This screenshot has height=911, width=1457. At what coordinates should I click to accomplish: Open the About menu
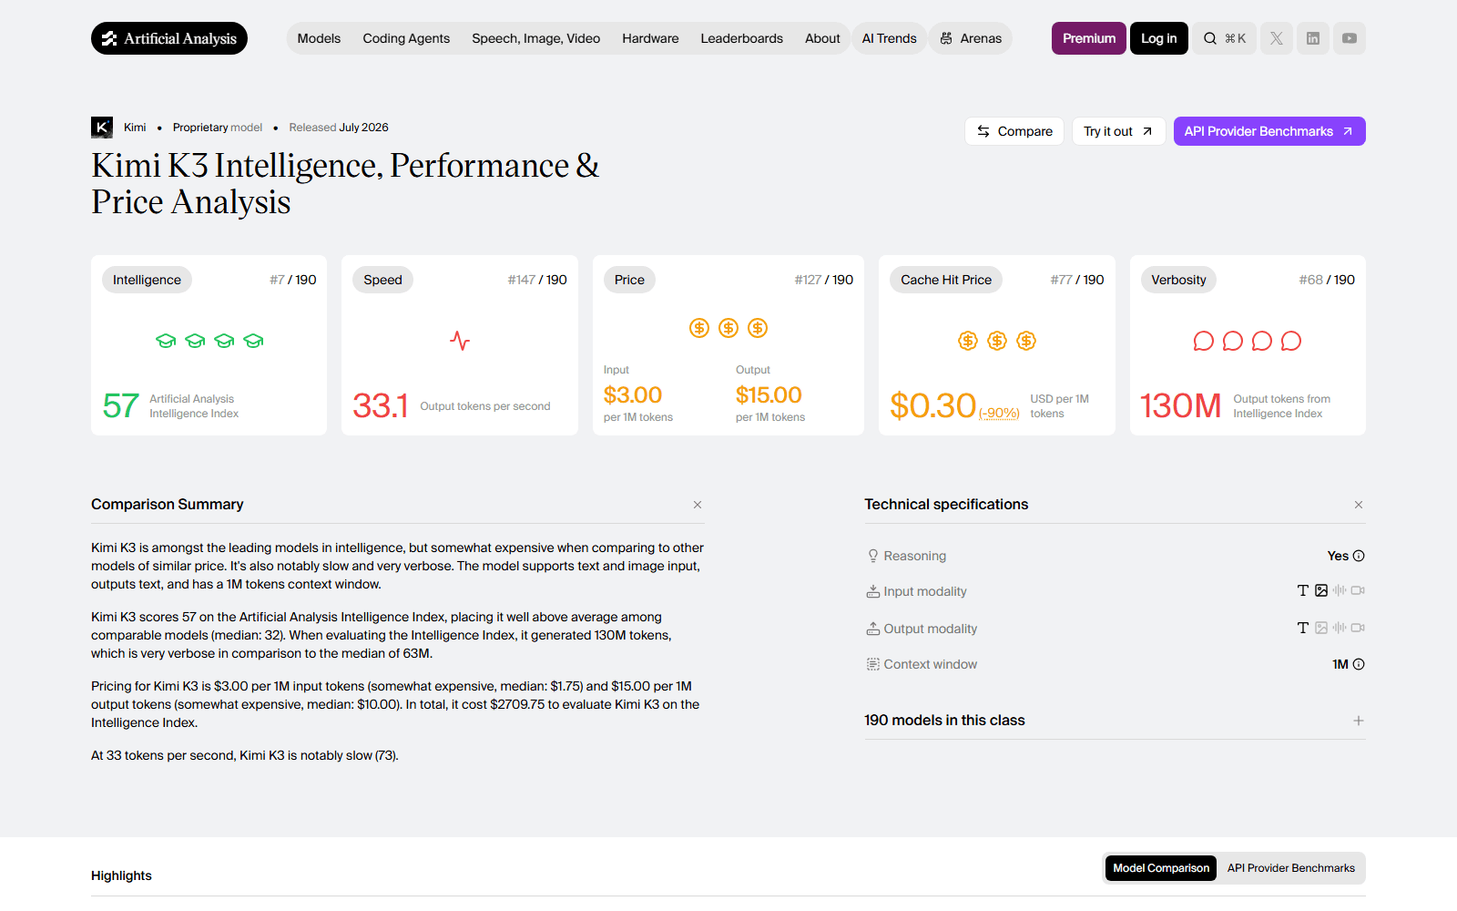point(822,38)
